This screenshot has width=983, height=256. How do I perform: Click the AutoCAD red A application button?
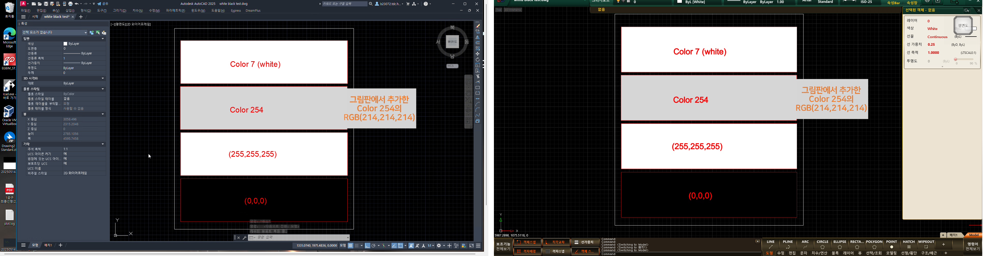click(x=23, y=4)
